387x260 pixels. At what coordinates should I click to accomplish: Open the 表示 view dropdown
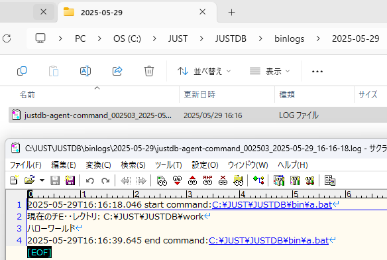tap(270, 71)
